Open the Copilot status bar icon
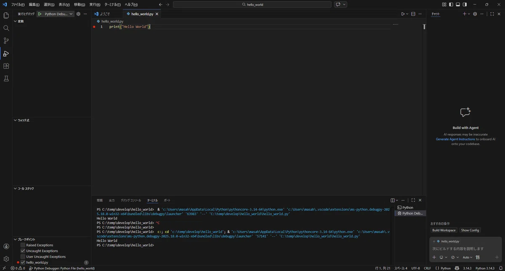Image resolution: width=505 pixels, height=271 pixels. tap(457, 268)
